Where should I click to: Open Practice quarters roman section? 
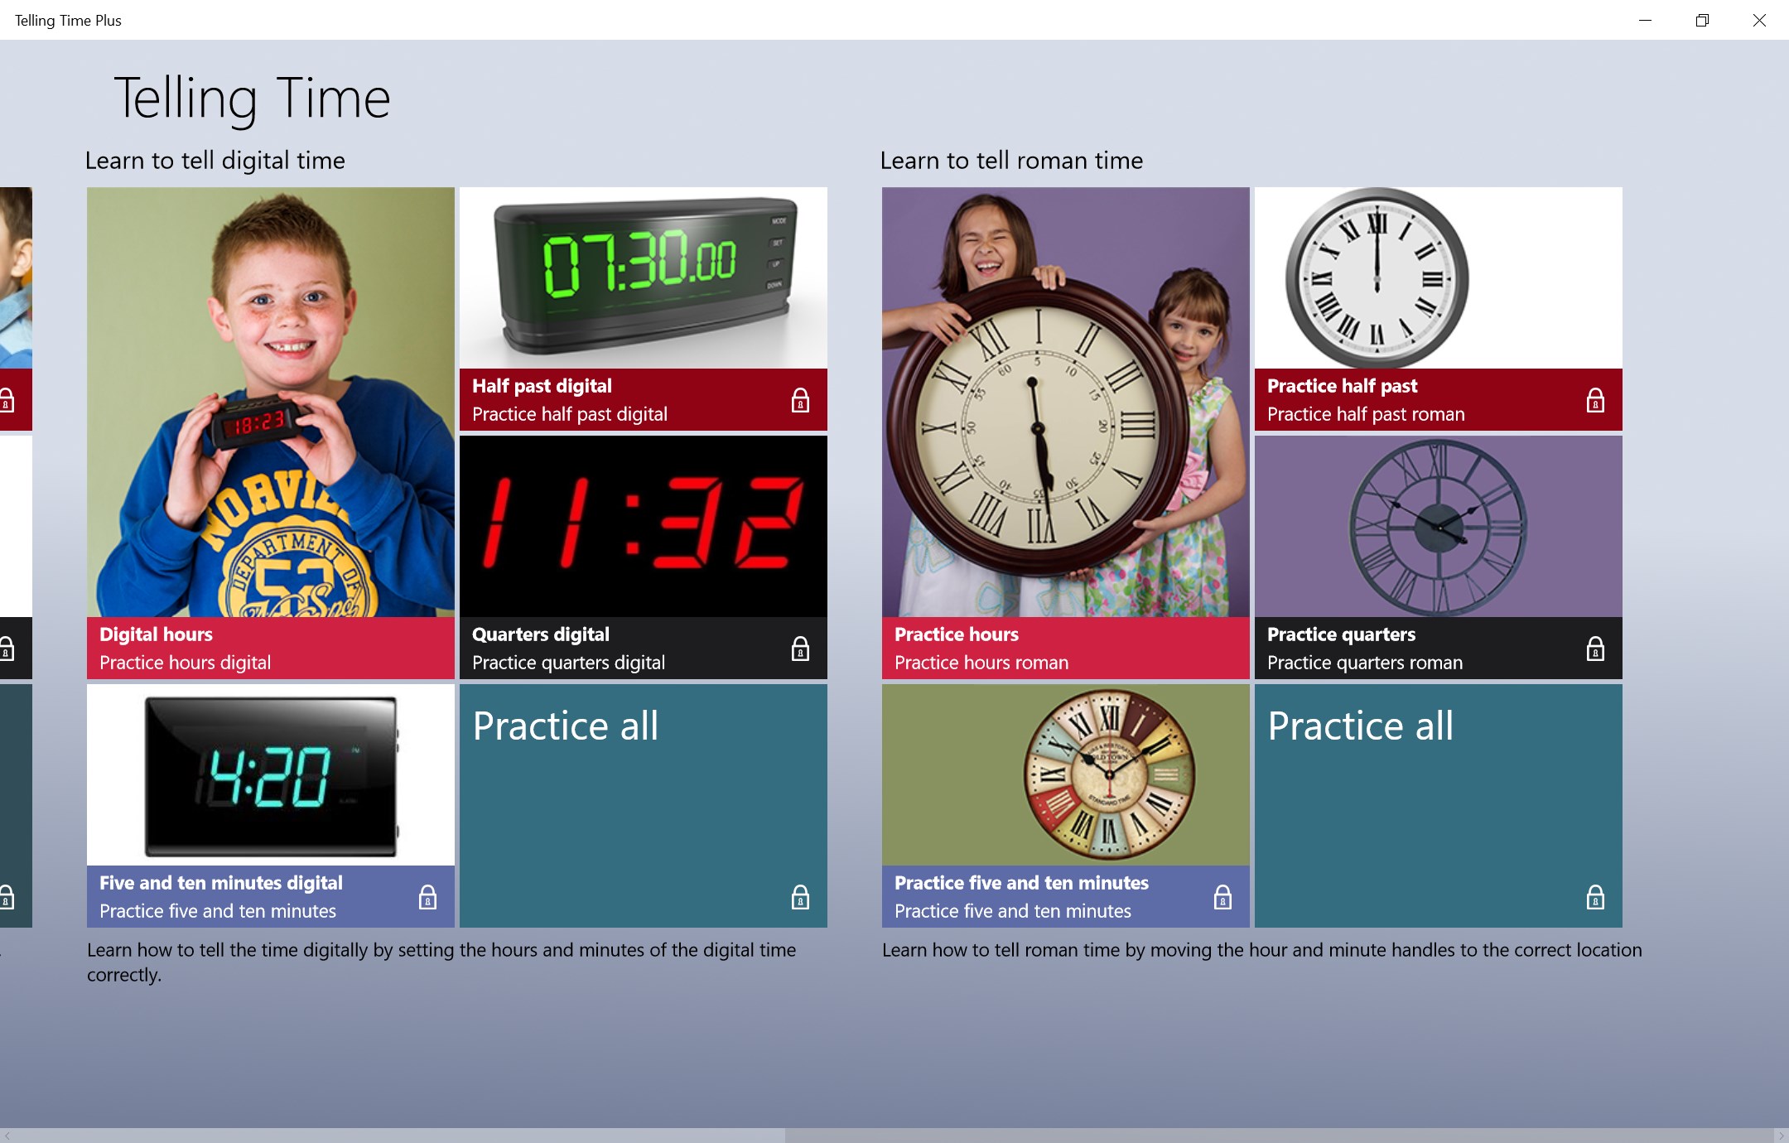pyautogui.click(x=1439, y=554)
